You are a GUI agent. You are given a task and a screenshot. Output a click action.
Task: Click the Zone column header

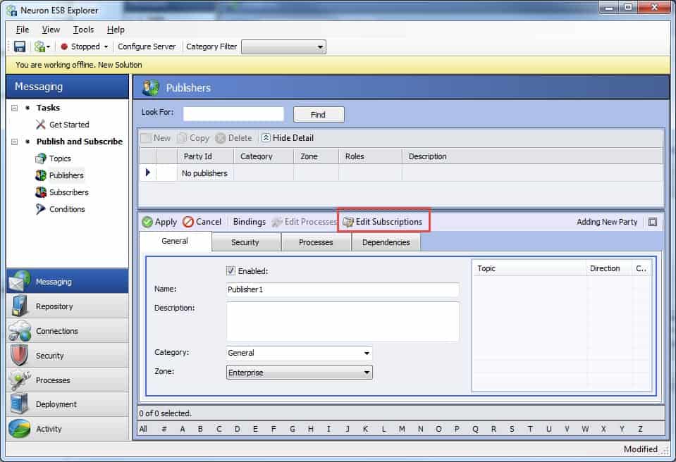point(316,156)
